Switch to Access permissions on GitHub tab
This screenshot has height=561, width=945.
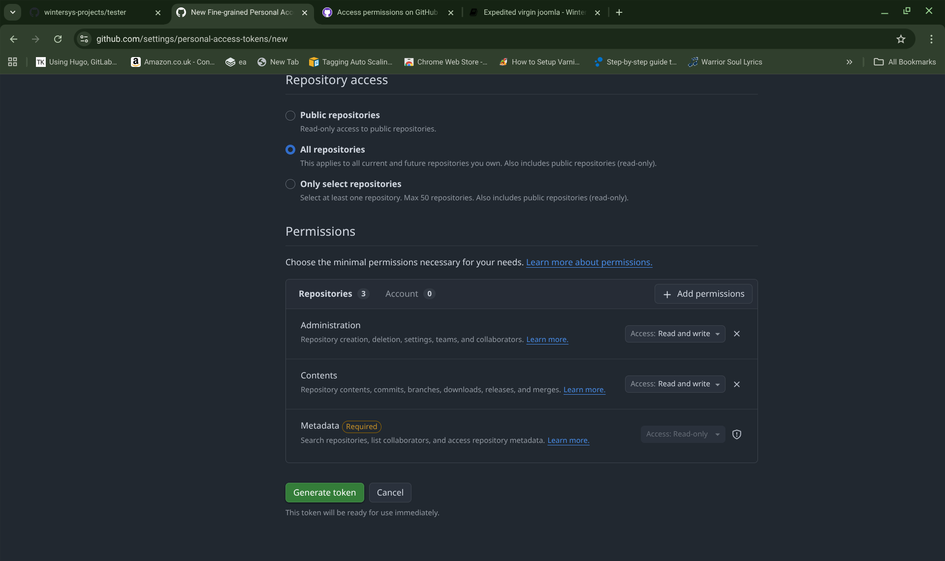[387, 12]
